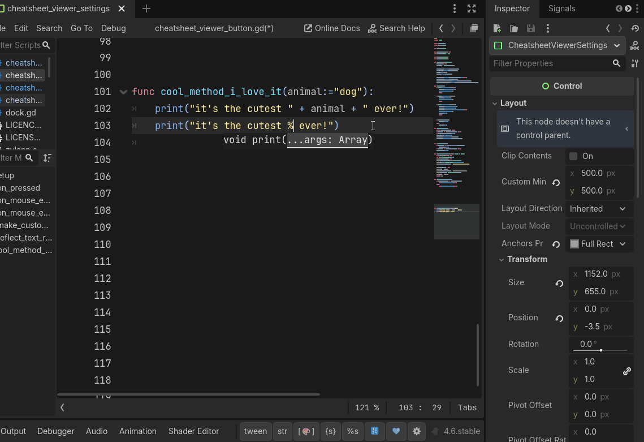Open the Debug menu

pyautogui.click(x=113, y=28)
